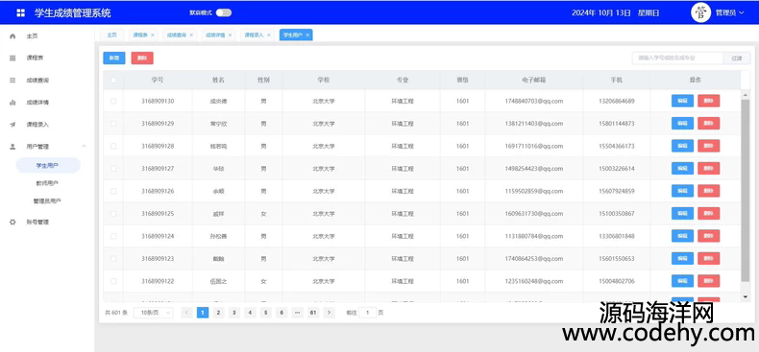Viewport: 759px width, 352px height.
Task: Go to pagination page 2
Action: coord(218,313)
